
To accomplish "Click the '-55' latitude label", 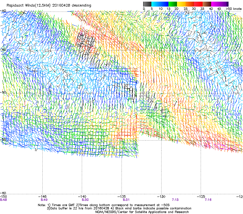I will coord(3,139).
